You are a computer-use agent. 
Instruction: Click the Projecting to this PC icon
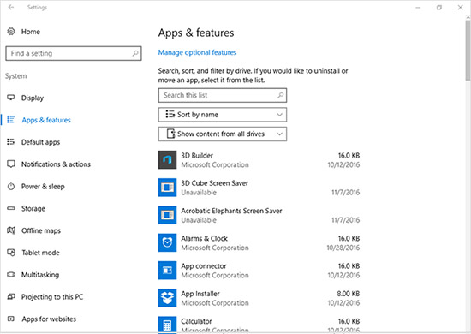point(11,297)
